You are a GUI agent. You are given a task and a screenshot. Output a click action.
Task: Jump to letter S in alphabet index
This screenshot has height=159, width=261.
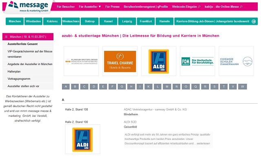(x=215, y=87)
